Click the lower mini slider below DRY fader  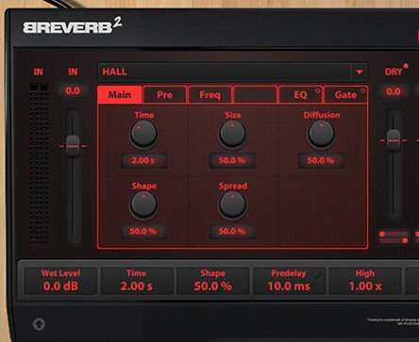coord(394,240)
